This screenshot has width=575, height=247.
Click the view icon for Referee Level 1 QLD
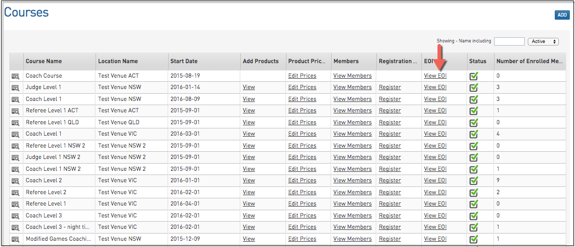pos(16,123)
